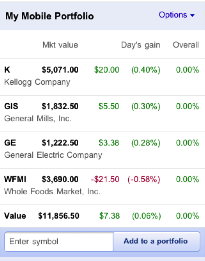Screen dimensions: 205x261
Task: Open the GIS ticker symbol
Action: click(11, 106)
